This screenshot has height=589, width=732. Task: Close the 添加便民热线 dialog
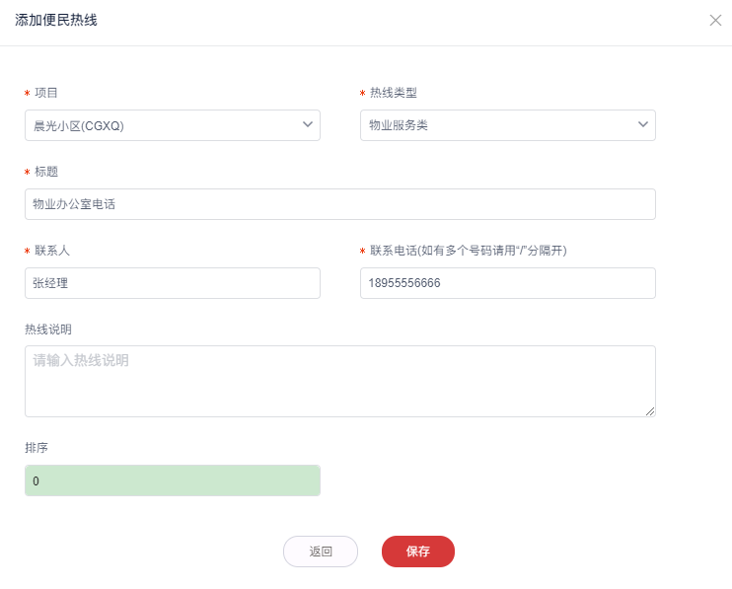coord(715,20)
